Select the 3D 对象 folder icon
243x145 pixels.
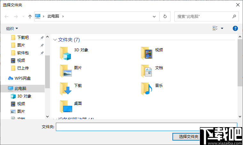65,53
